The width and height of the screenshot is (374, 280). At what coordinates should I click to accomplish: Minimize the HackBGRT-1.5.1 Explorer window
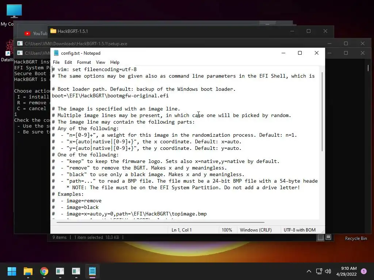click(292, 31)
